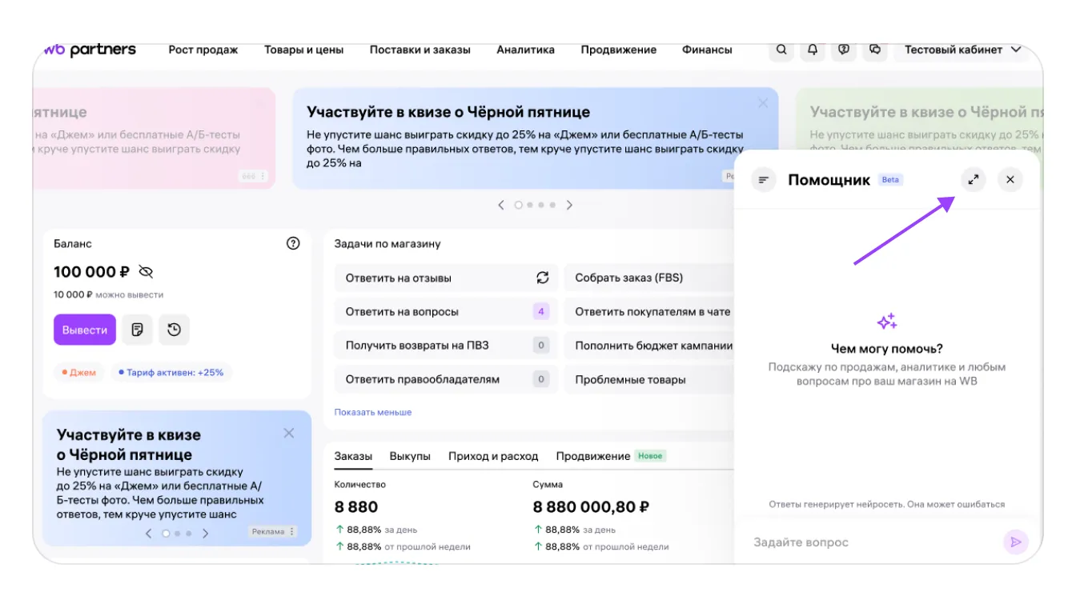This screenshot has height=608, width=1076.
Task: Expand the Помощник panel to full size
Action: pyautogui.click(x=974, y=180)
